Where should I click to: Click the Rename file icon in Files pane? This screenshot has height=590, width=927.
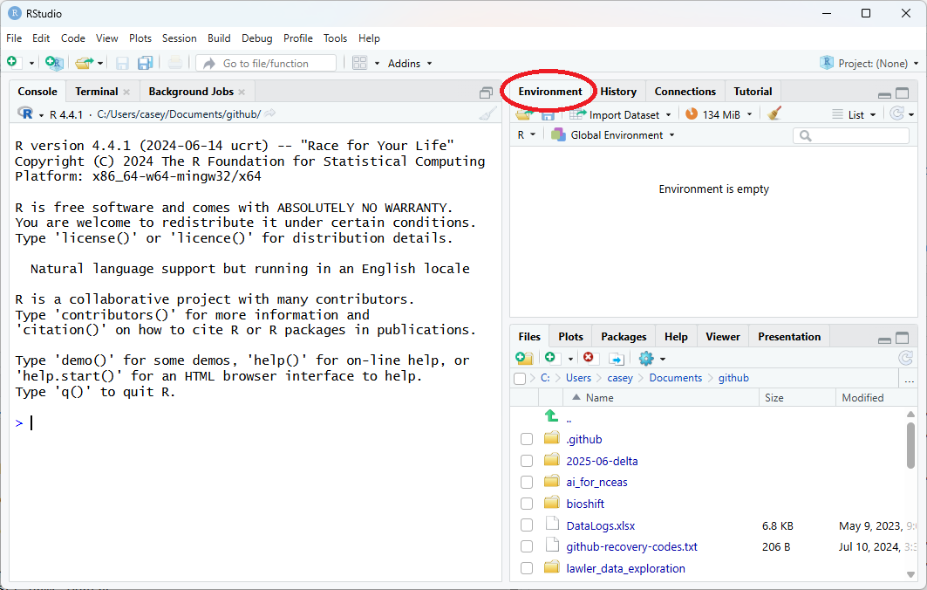click(x=616, y=358)
